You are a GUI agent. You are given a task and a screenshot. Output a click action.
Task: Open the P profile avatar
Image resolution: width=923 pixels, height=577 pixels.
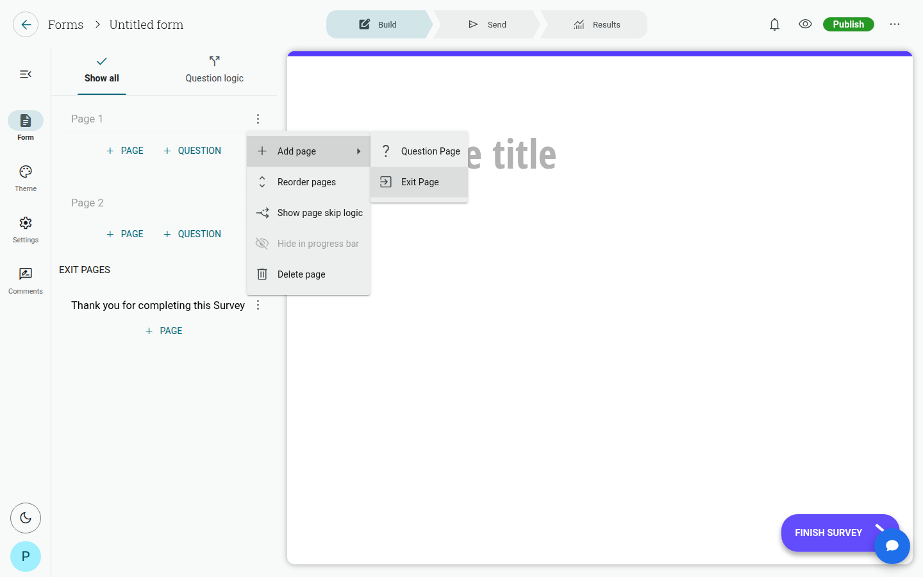(x=26, y=556)
